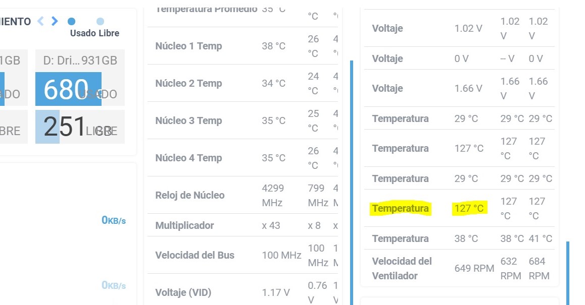Viewport: 585px width, 305px height.
Task: Click the highlighted 127 °C value
Action: [468, 208]
